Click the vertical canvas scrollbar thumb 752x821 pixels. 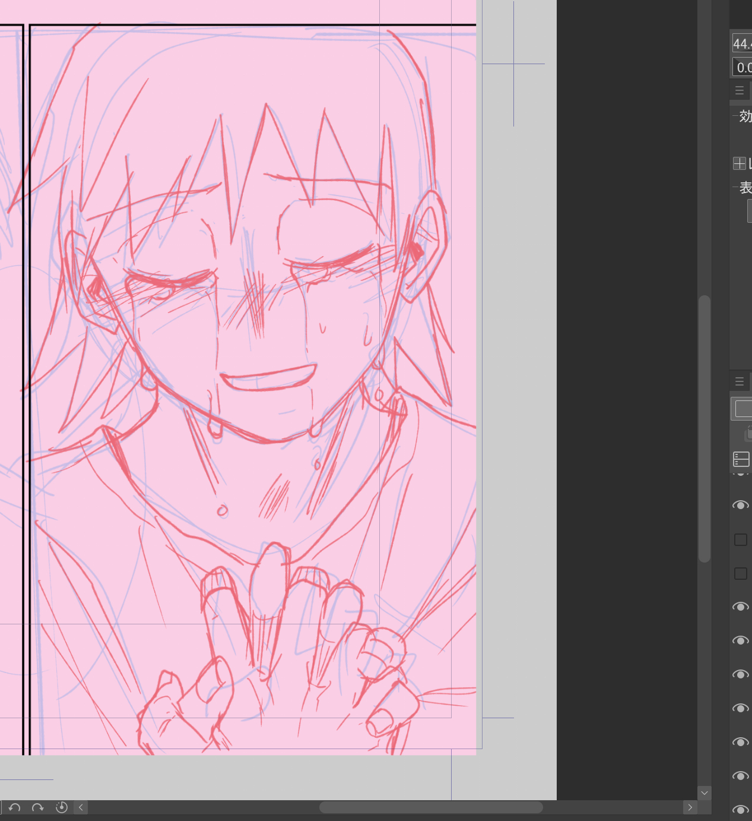click(x=705, y=428)
